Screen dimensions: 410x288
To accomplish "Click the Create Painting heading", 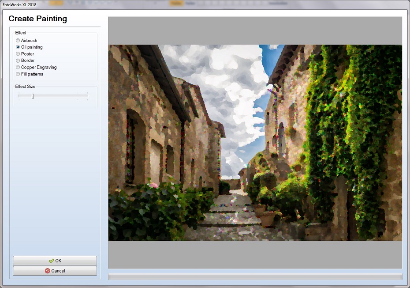I will [x=37, y=19].
